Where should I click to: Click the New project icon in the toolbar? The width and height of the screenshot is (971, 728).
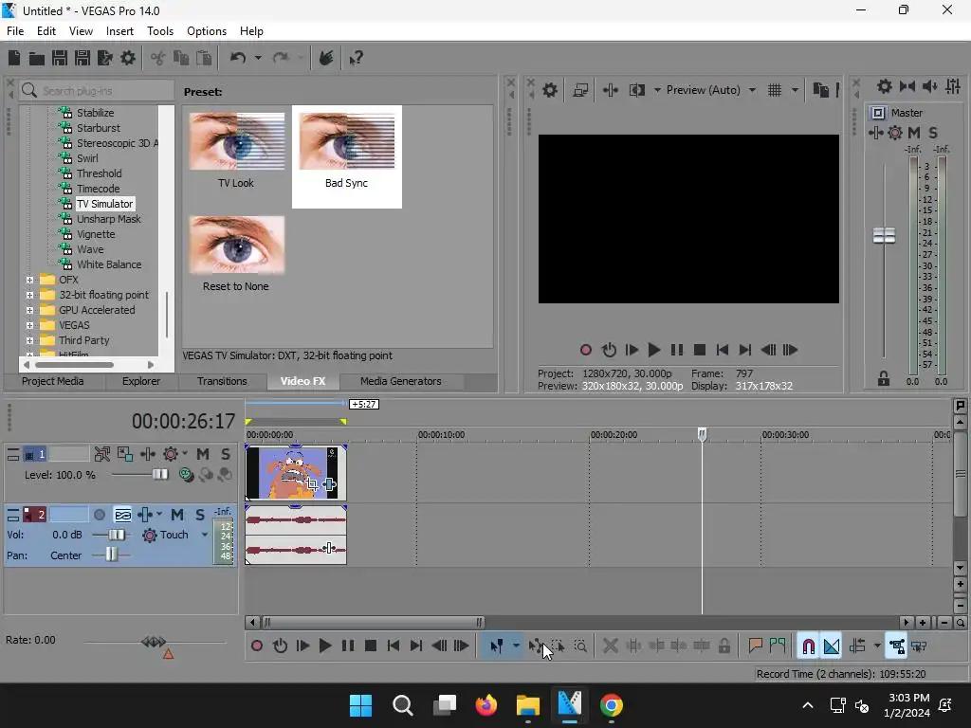[14, 58]
